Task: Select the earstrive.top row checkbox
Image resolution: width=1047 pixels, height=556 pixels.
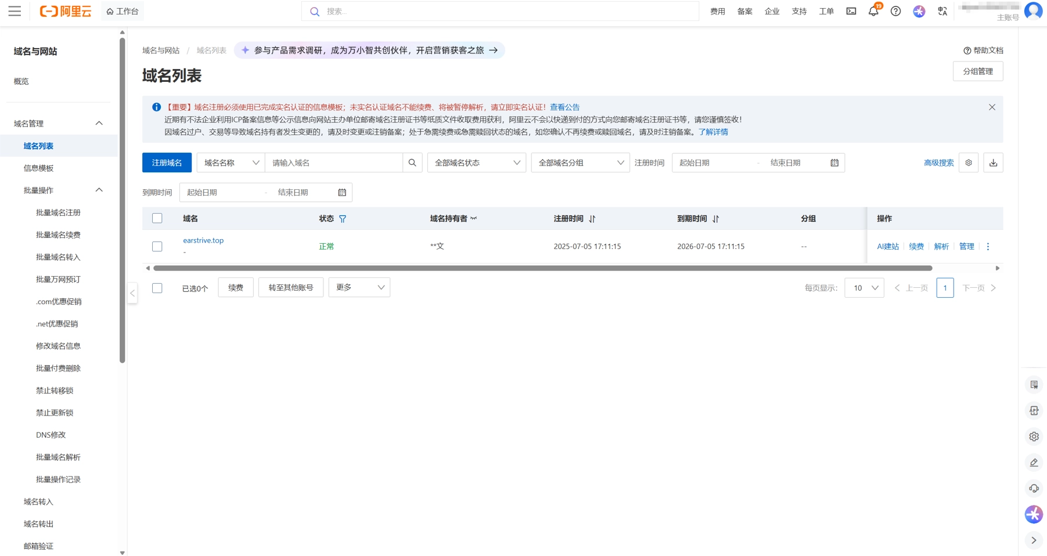Action: point(157,247)
